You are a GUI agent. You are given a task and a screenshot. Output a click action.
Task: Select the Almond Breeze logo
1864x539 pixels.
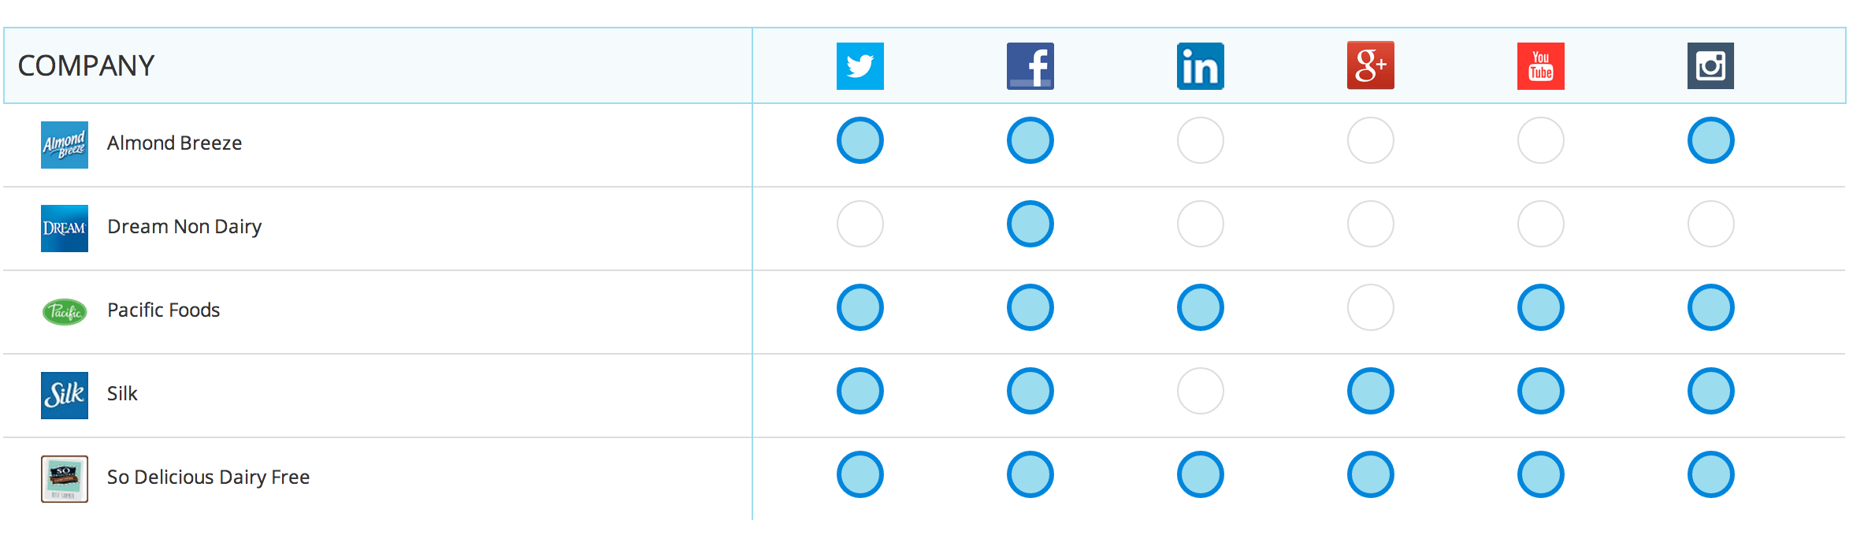pos(65,145)
